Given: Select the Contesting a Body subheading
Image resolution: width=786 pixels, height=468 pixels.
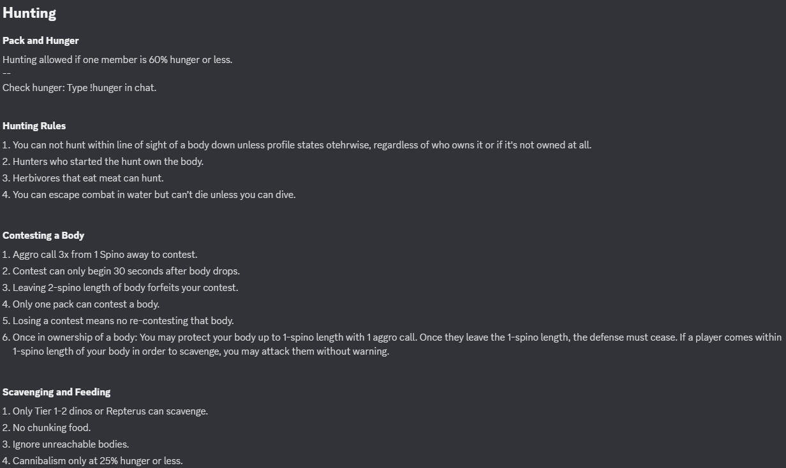Looking at the screenshot, I should (x=43, y=236).
